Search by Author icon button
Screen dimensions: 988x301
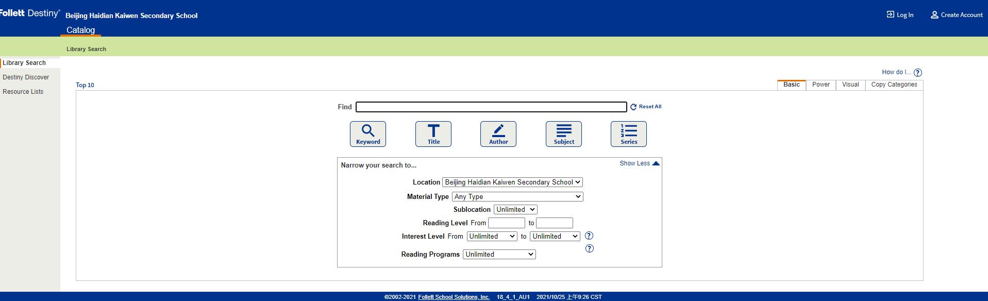[x=498, y=134]
